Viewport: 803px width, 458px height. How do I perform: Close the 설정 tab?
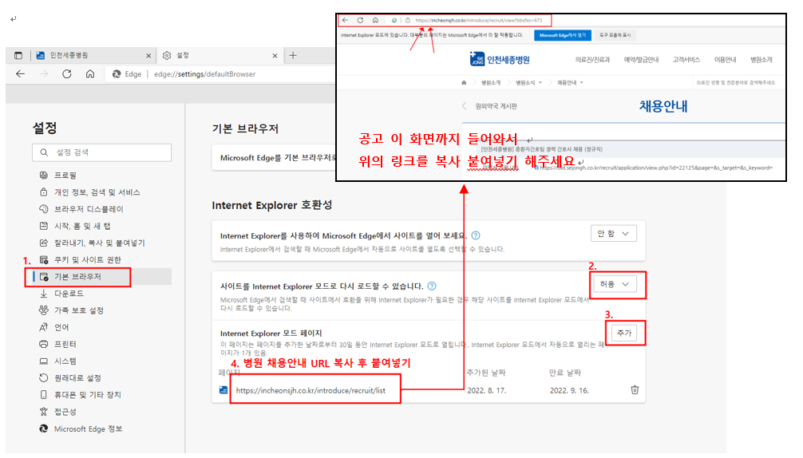click(x=275, y=56)
